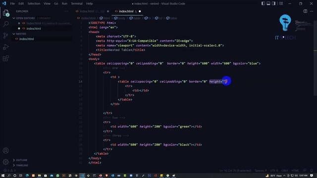Open index.html under NESTED folder
This screenshot has width=317, height=178.
(x=26, y=39)
